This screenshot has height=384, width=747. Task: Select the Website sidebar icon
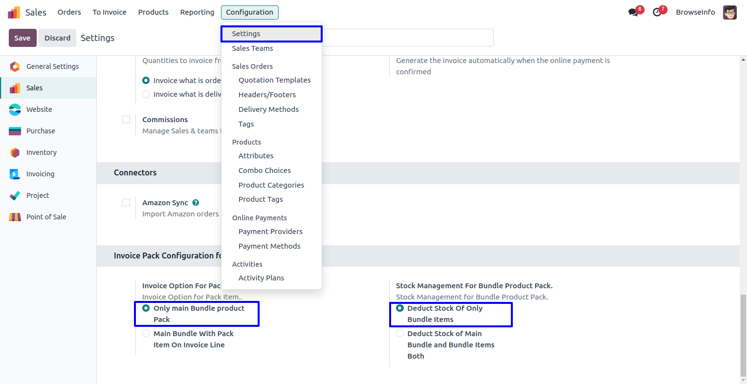(x=15, y=109)
